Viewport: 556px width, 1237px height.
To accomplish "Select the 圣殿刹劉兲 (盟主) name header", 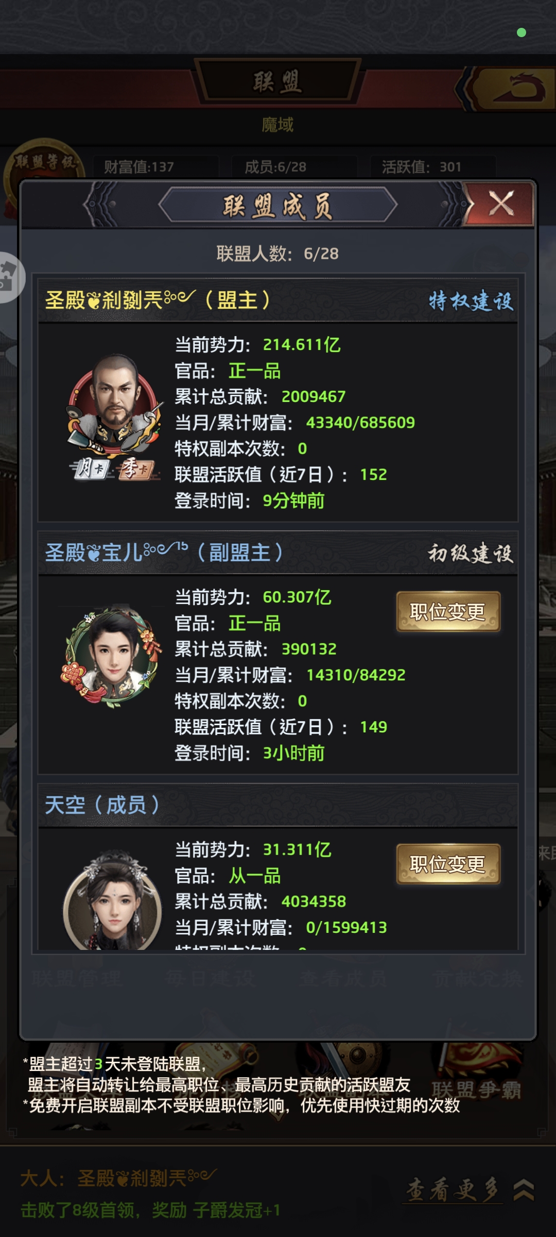I will (158, 300).
